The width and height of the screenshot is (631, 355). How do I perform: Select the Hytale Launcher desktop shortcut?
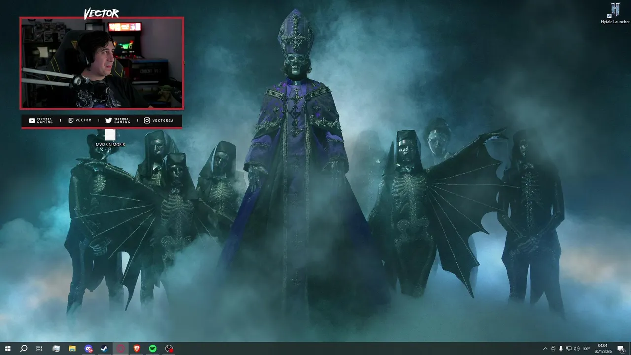pos(615,13)
